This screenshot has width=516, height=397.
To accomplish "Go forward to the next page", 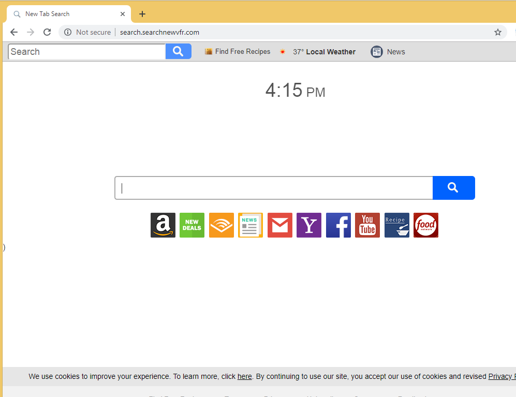I will click(30, 32).
